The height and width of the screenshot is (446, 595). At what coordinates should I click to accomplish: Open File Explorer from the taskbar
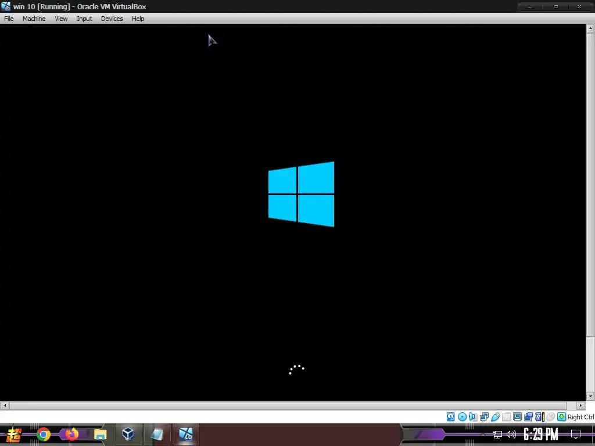pos(100,434)
